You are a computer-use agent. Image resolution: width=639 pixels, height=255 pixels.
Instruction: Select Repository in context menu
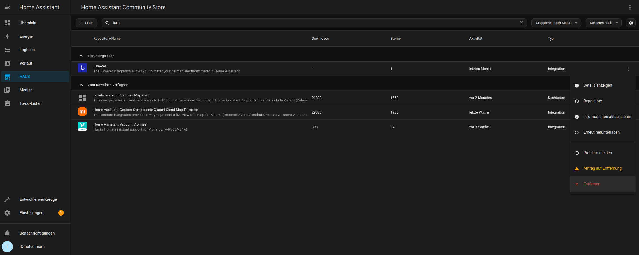click(x=603, y=101)
